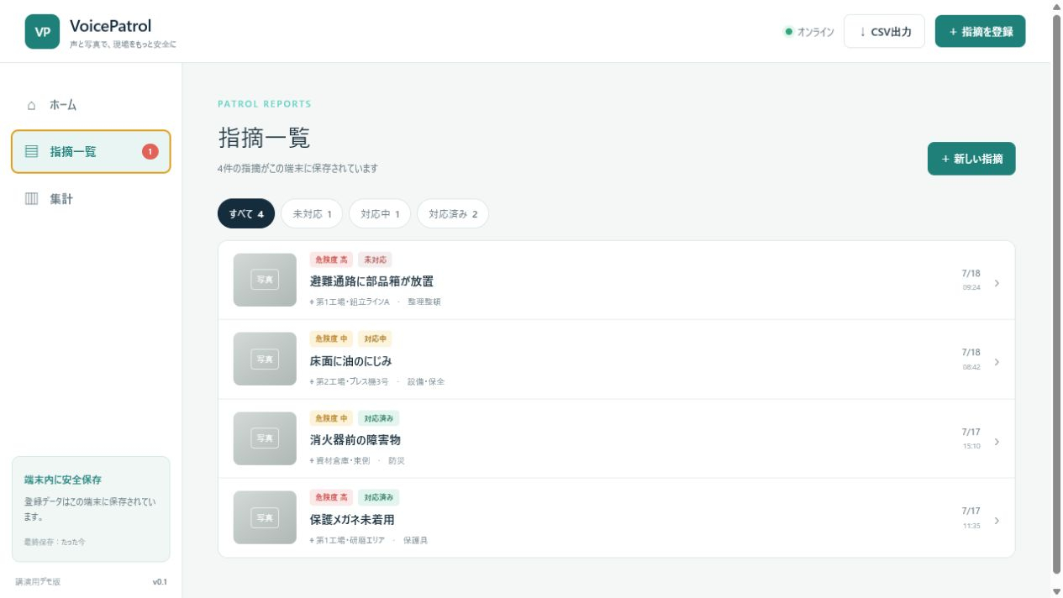Click the 保護具 category label
The height and width of the screenshot is (598, 1063).
pos(415,540)
